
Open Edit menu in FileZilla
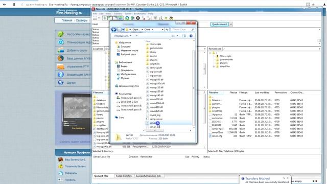pyautogui.click(x=101, y=14)
